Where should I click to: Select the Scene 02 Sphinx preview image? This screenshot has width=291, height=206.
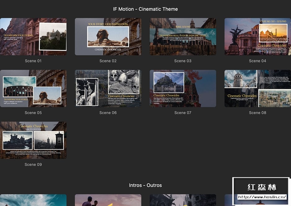108,37
